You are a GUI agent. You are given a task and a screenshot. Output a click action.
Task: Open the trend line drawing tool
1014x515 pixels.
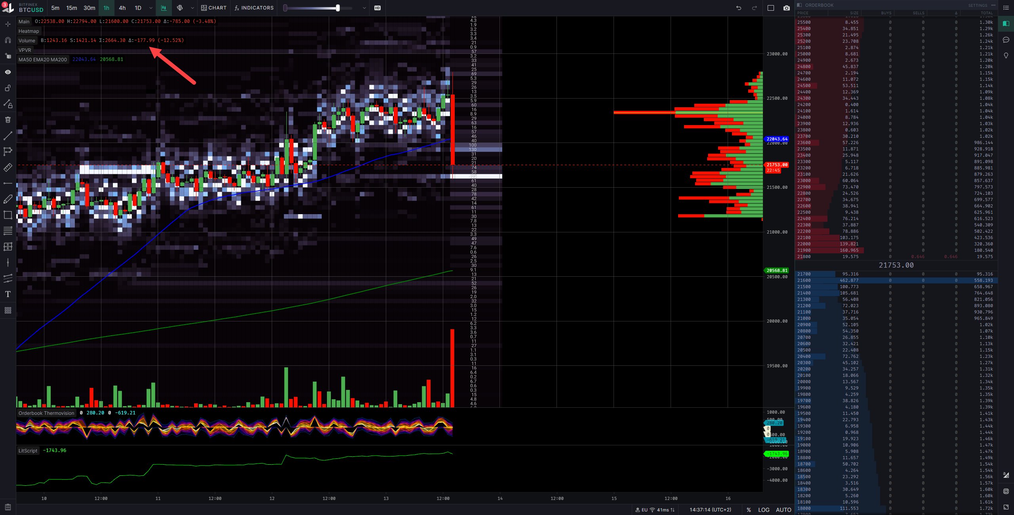(x=8, y=135)
